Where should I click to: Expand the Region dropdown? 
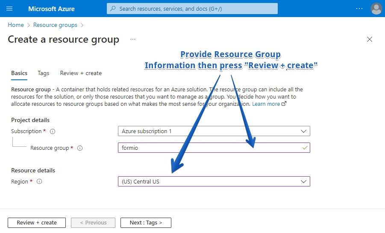click(x=214, y=181)
